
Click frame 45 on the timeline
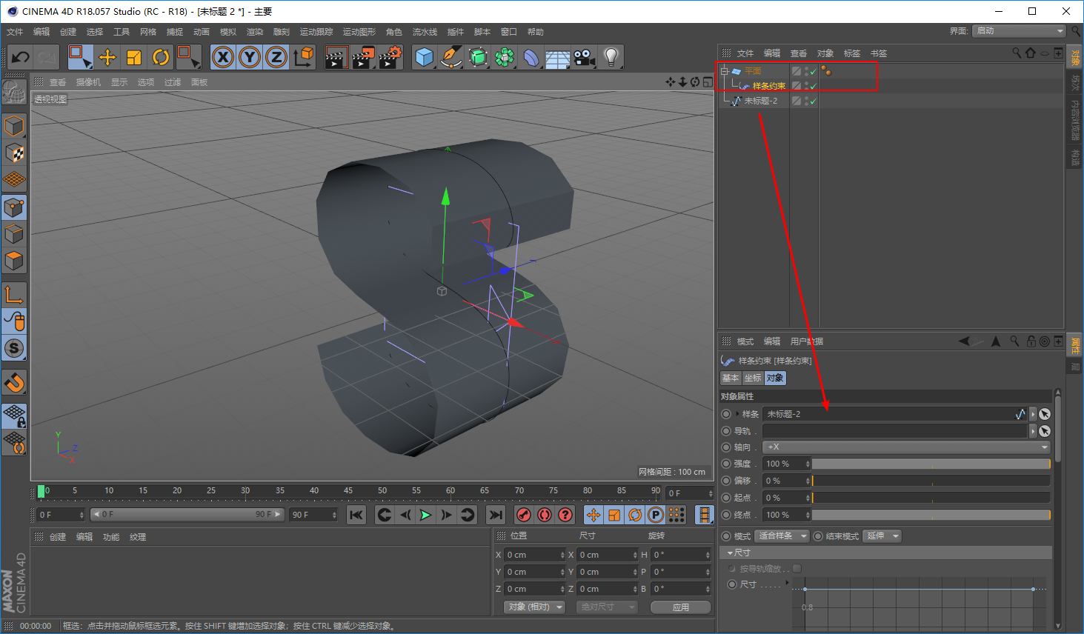(x=348, y=491)
